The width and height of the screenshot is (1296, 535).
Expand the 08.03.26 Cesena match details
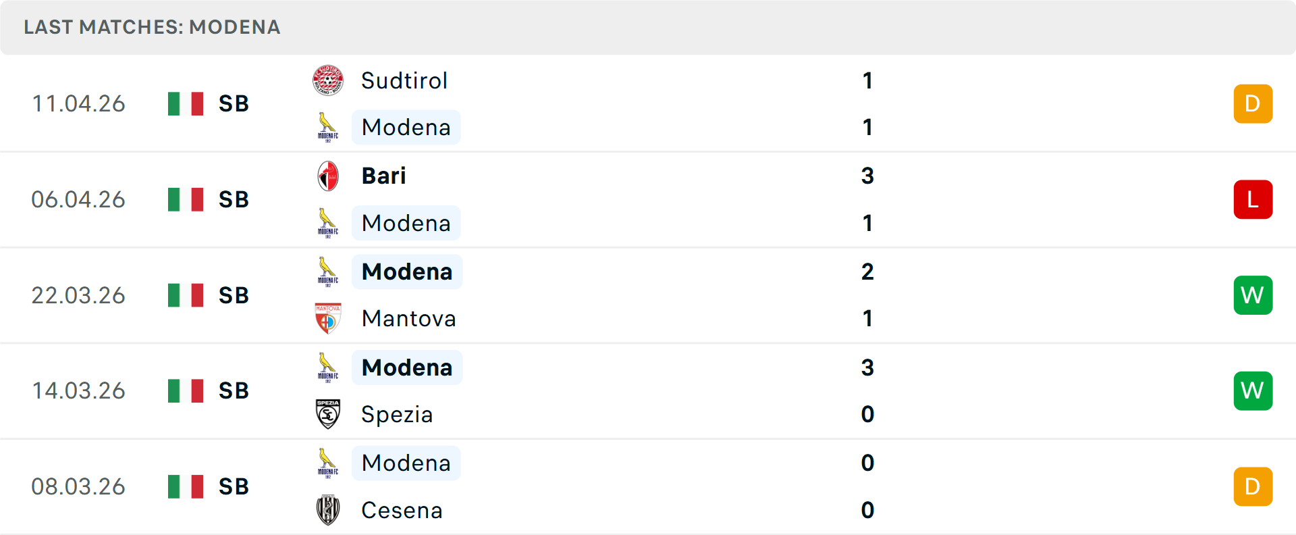tap(648, 486)
